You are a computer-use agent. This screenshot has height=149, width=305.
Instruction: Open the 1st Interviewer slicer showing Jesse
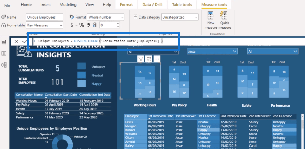(x=212, y=52)
